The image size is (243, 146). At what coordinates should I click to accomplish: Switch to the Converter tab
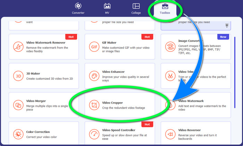pyautogui.click(x=78, y=8)
